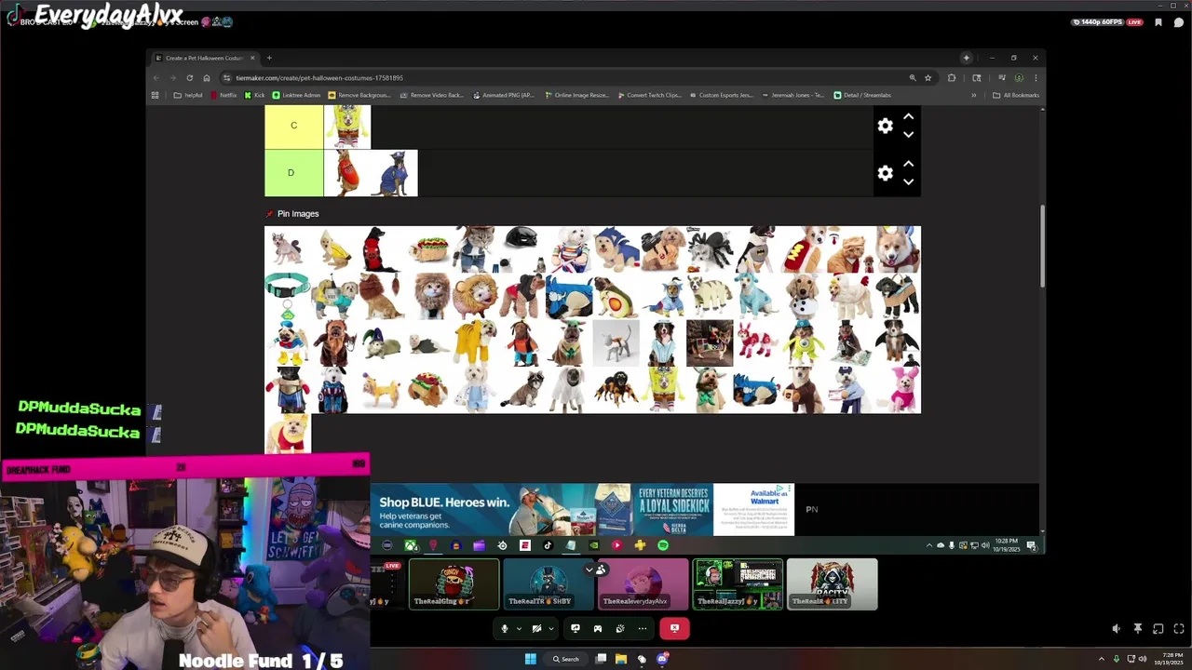Pick the lion mane cat image

tap(428, 297)
